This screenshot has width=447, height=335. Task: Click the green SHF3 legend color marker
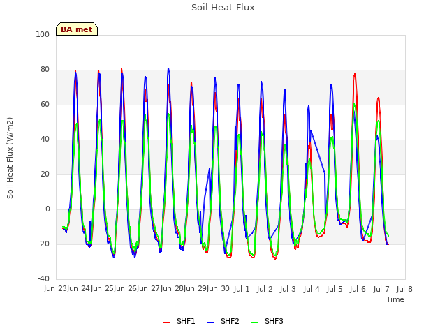tap(254, 322)
